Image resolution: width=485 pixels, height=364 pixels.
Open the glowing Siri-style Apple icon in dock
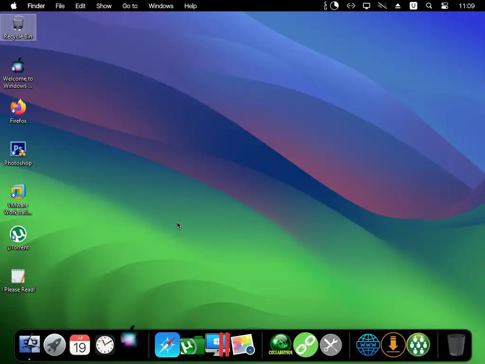pos(129,338)
